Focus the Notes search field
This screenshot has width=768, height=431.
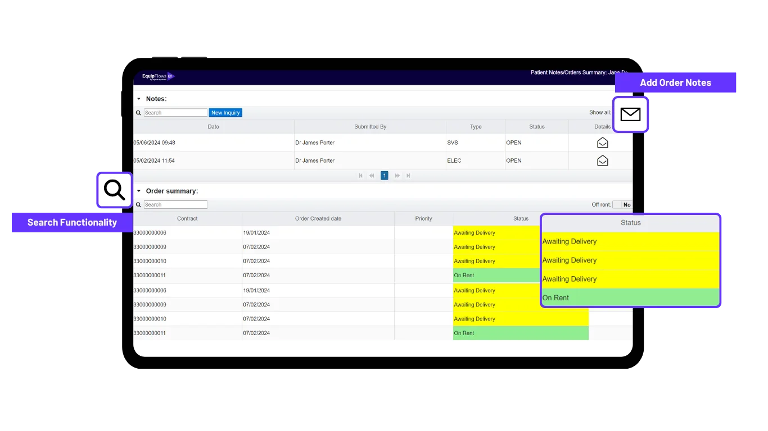175,113
